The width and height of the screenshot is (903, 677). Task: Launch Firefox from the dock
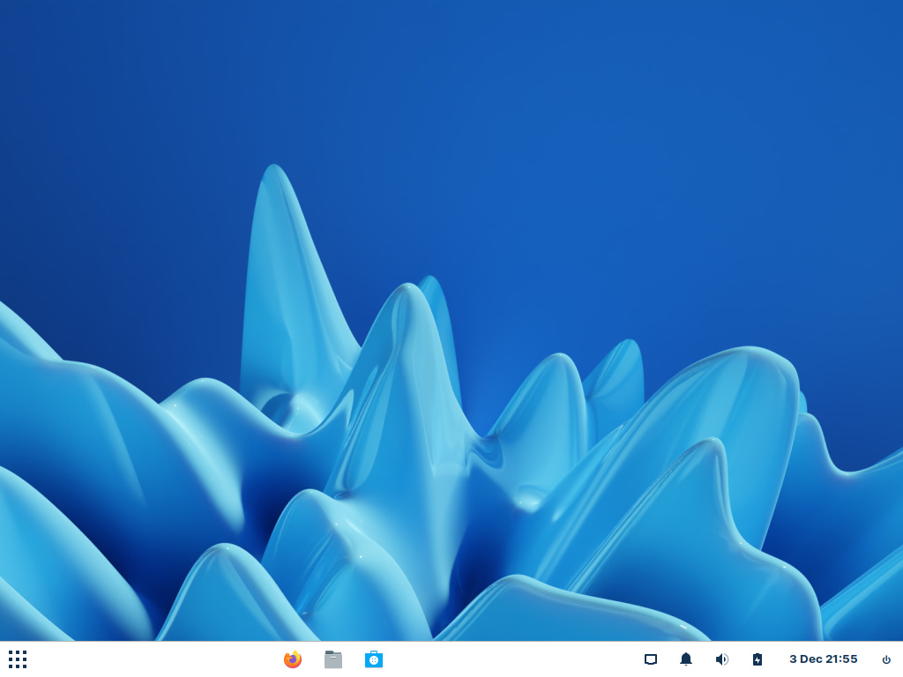(x=292, y=658)
